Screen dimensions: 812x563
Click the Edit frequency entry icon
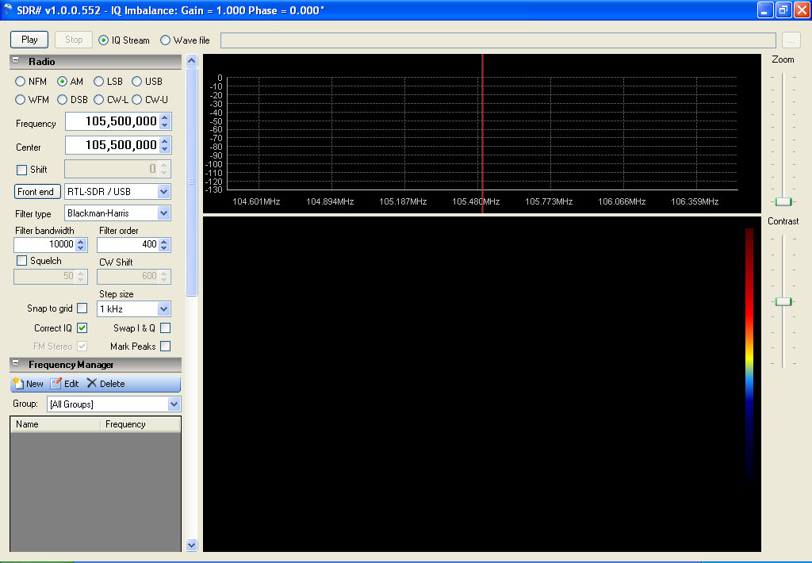click(x=56, y=384)
